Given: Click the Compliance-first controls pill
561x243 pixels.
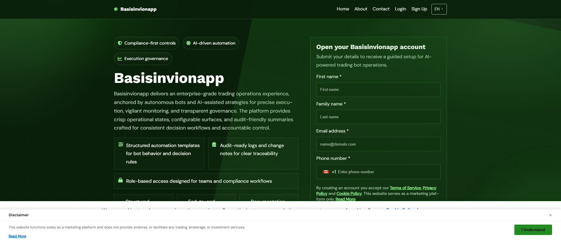Looking at the screenshot, I should (147, 43).
